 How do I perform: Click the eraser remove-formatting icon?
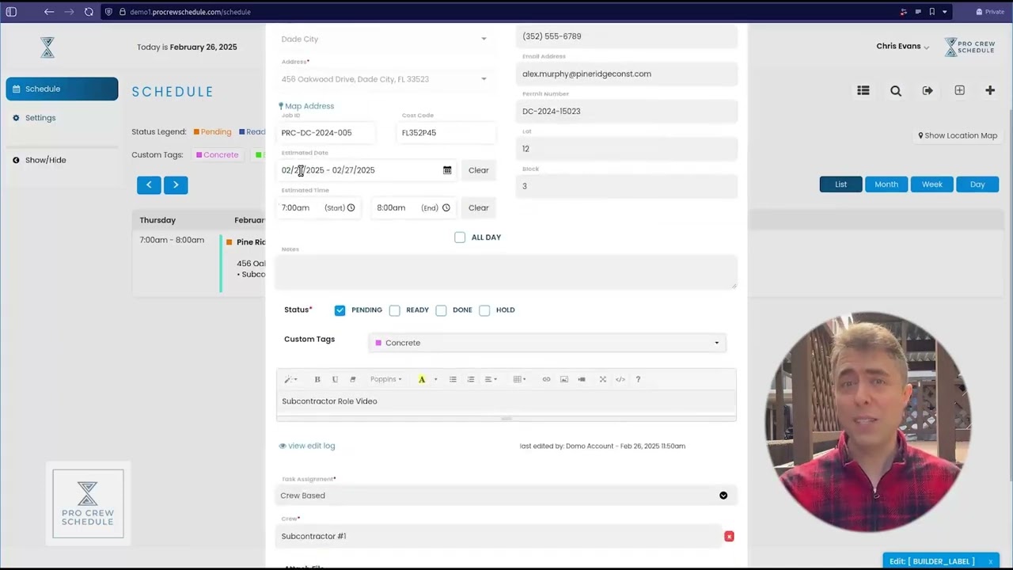pos(353,379)
